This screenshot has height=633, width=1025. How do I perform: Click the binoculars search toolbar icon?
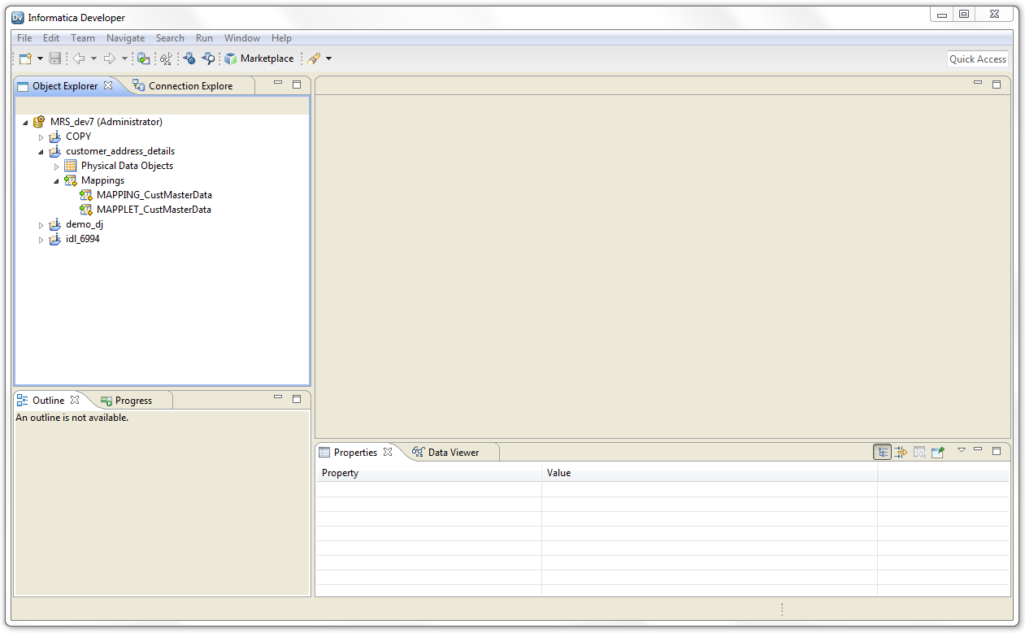(166, 59)
